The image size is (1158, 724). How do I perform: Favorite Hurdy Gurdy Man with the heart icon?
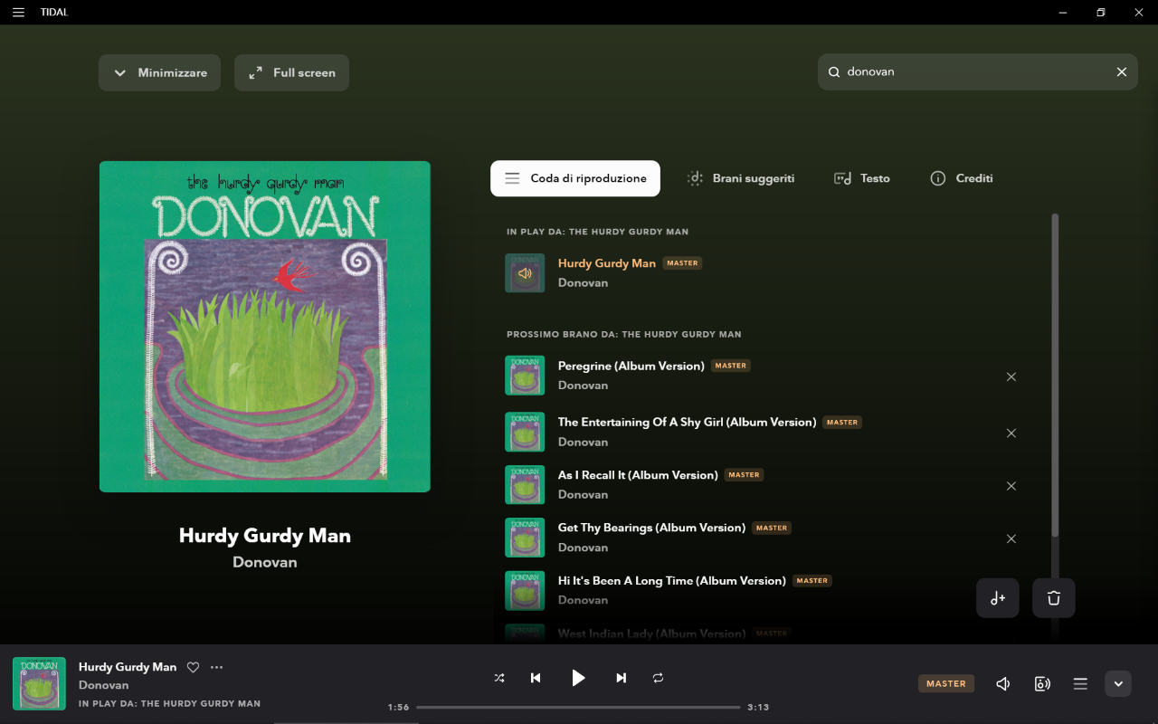click(x=193, y=667)
